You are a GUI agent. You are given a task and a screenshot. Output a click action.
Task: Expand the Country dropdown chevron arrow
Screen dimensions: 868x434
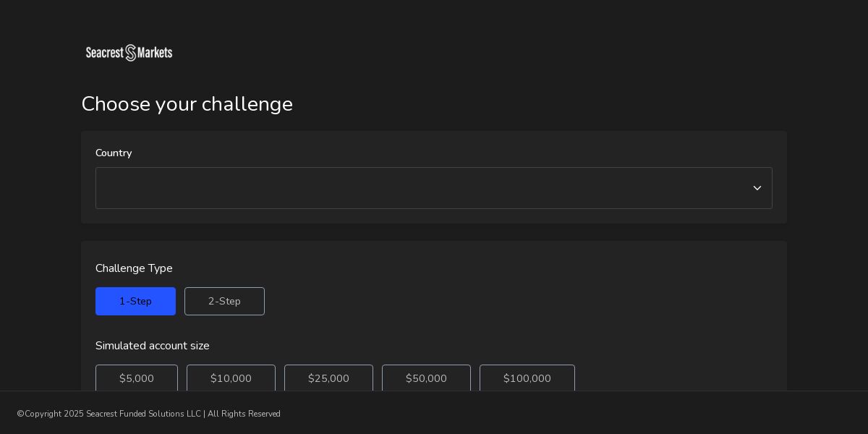(757, 188)
